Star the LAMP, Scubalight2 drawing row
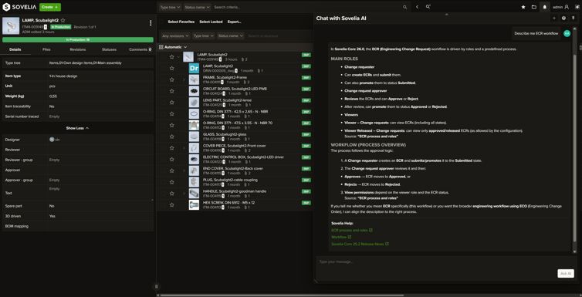Image resolution: width=582 pixels, height=297 pixels. point(171,68)
